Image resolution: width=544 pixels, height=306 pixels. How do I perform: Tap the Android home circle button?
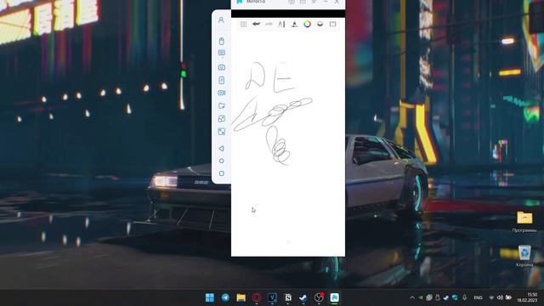click(221, 161)
